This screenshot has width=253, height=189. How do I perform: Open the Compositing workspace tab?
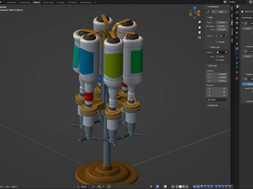[25, 2]
